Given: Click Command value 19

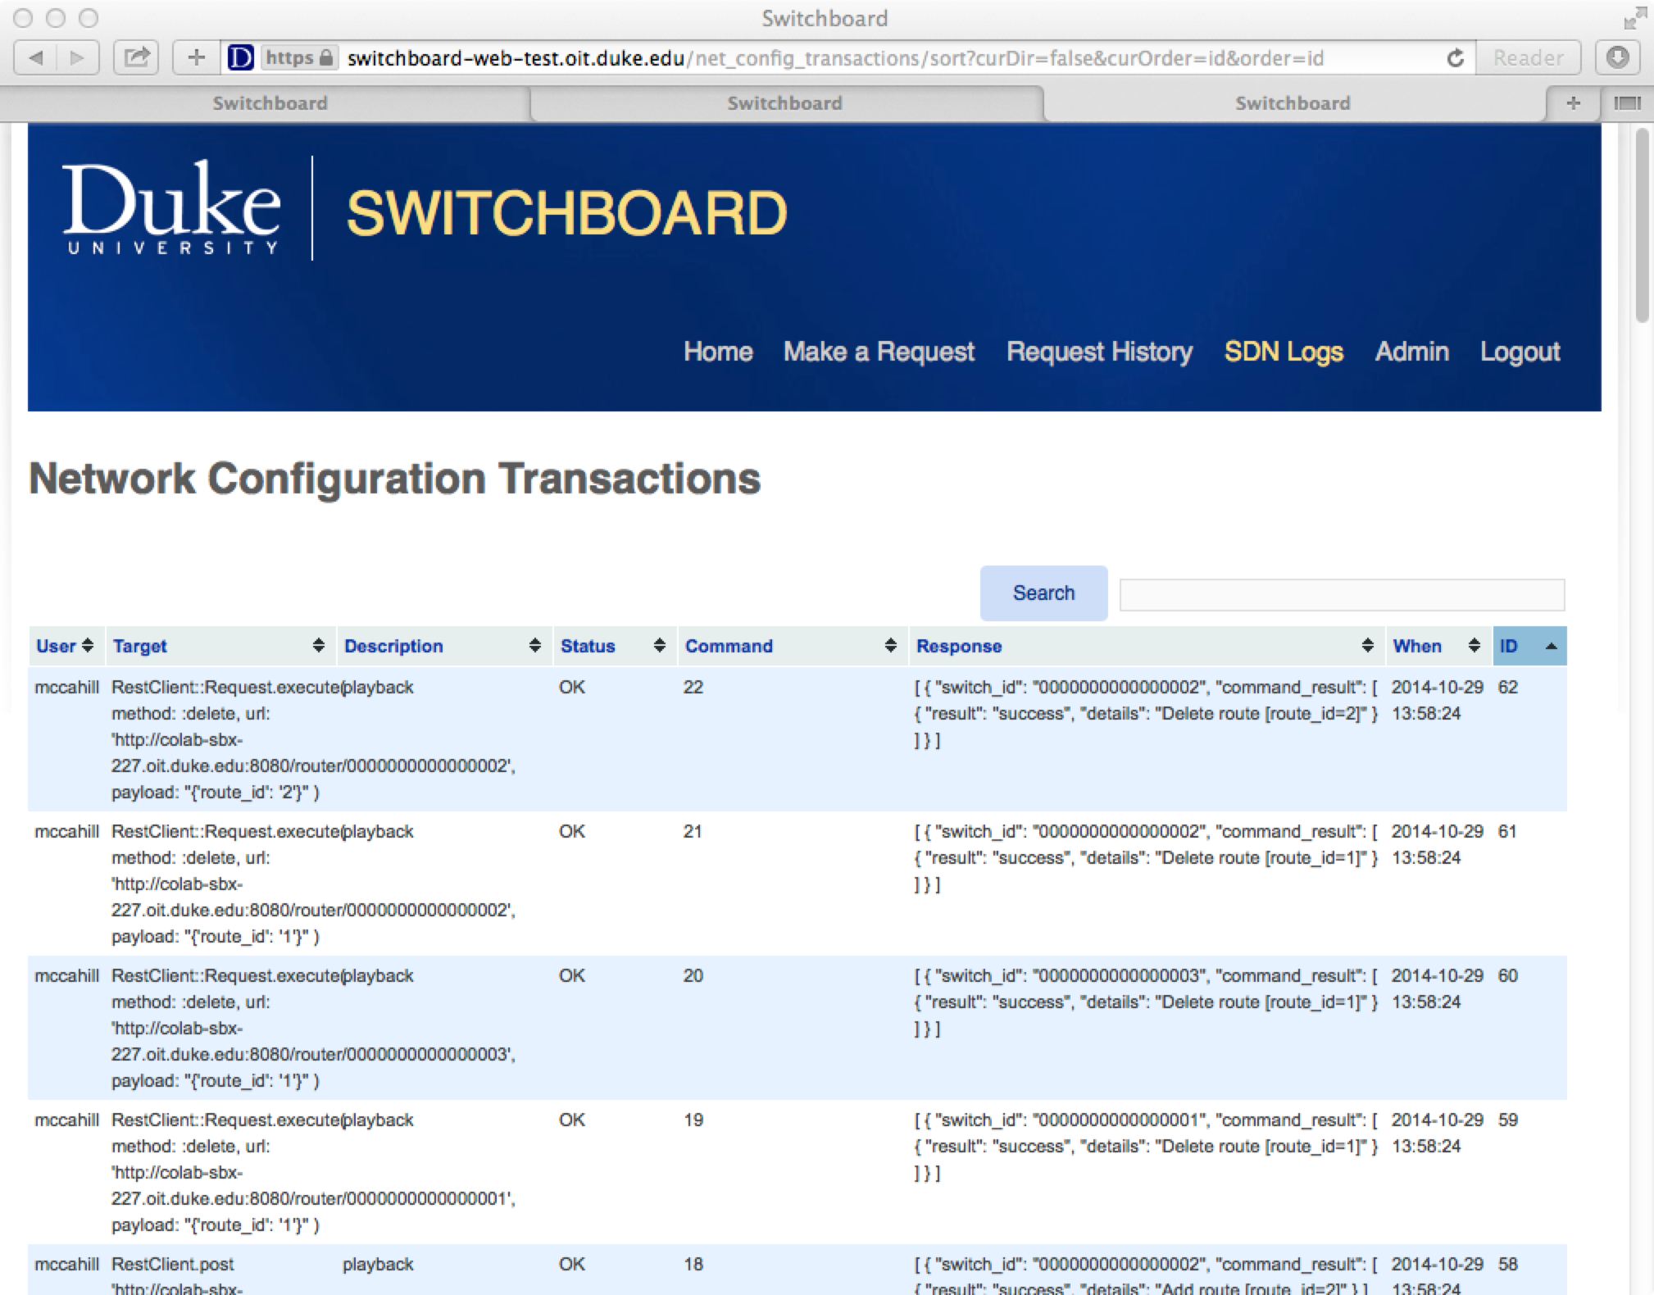Looking at the screenshot, I should click(x=693, y=1120).
